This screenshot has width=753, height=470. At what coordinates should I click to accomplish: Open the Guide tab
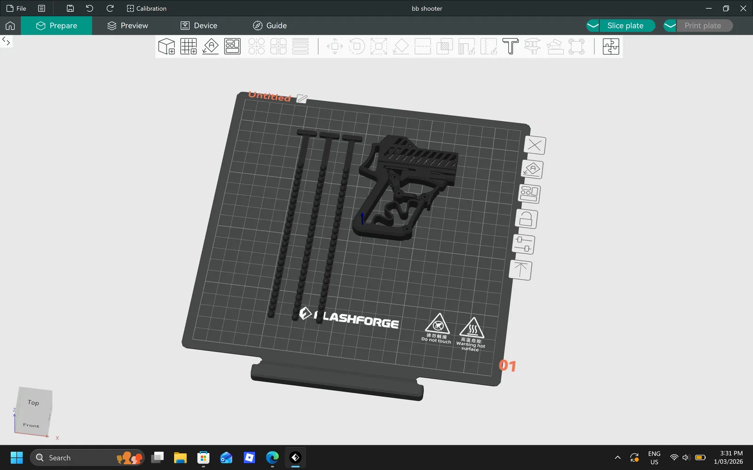[x=270, y=25]
